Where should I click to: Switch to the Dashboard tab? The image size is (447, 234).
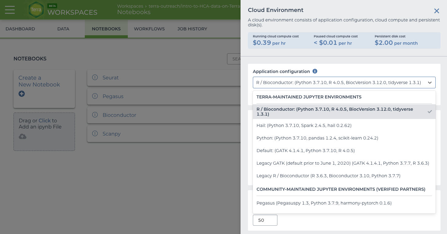[20, 29]
